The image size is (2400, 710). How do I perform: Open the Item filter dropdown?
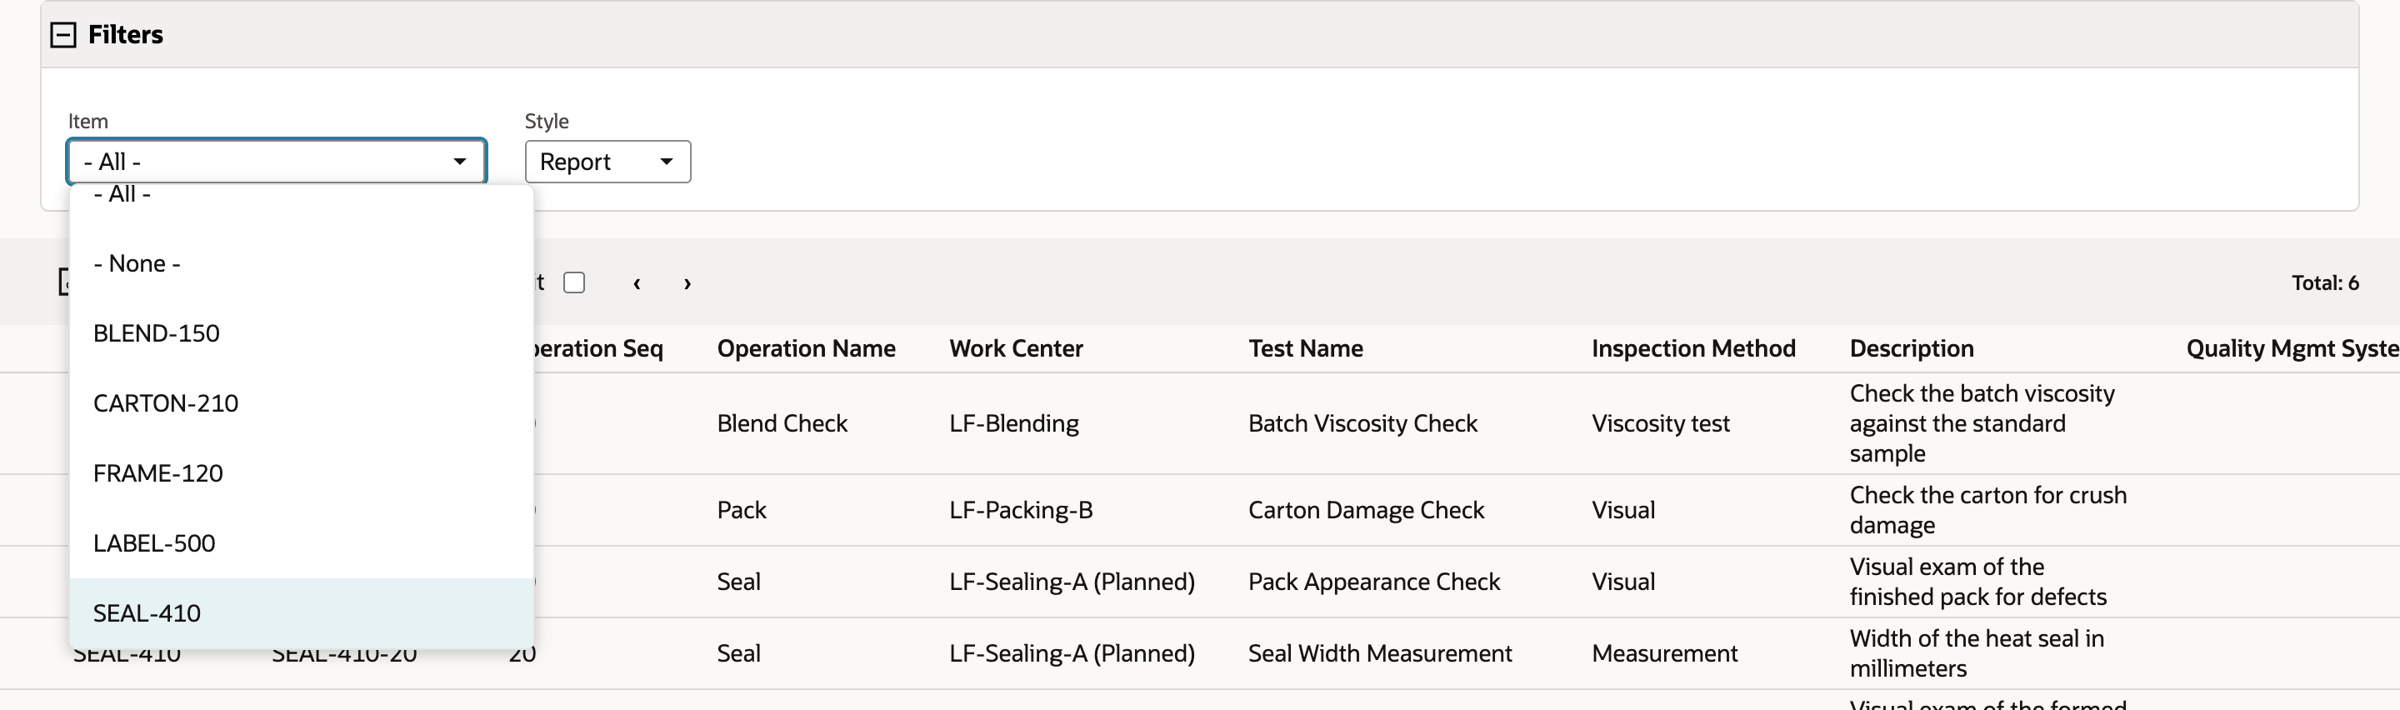[277, 161]
